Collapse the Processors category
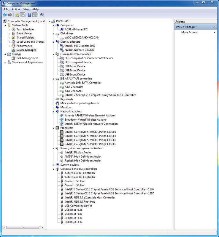 click(x=53, y=128)
